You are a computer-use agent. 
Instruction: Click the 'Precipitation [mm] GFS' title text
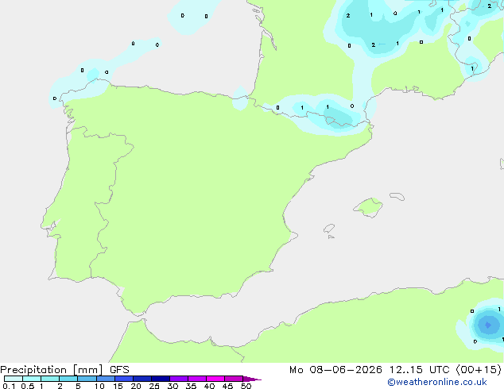point(64,370)
